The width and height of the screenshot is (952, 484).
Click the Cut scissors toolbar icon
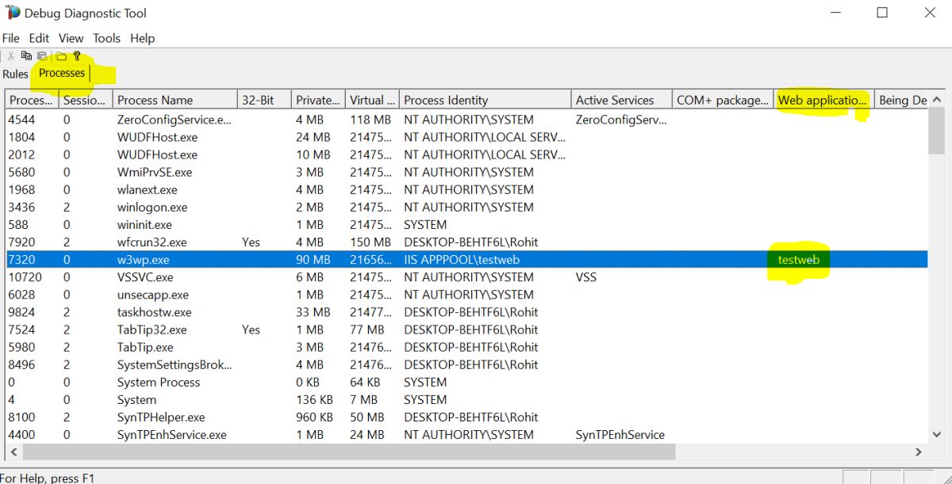click(11, 56)
